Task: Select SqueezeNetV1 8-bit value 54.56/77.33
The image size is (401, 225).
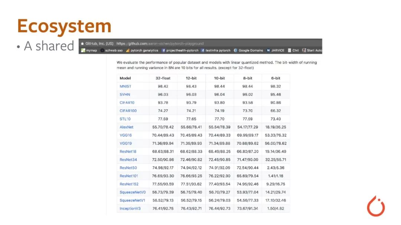Action: click(x=248, y=201)
